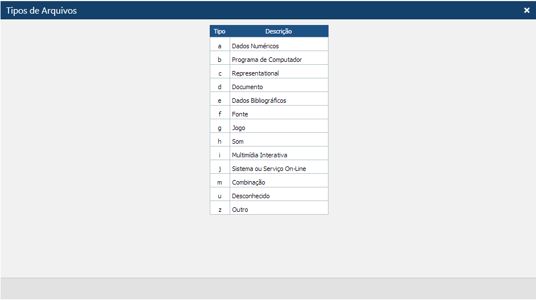The image size is (536, 301).
Task: Select the Outro entry
Action: [x=240, y=210]
